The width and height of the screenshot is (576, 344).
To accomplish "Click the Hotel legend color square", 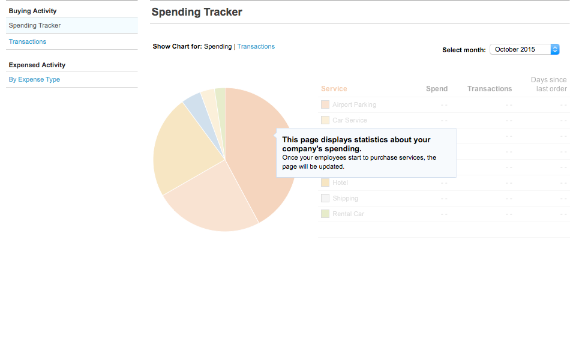I will click(325, 183).
